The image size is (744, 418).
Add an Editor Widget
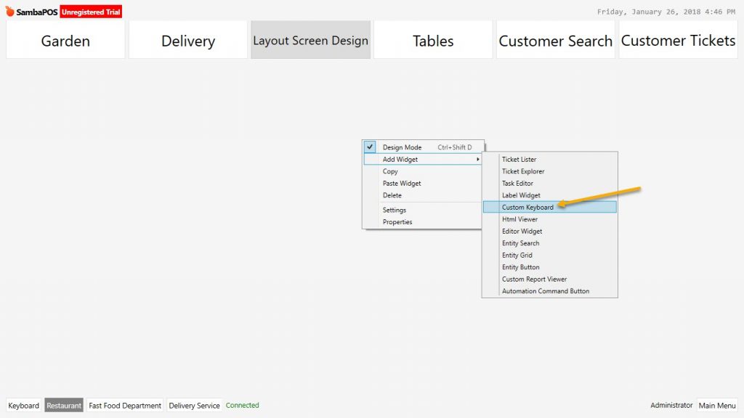pos(549,231)
